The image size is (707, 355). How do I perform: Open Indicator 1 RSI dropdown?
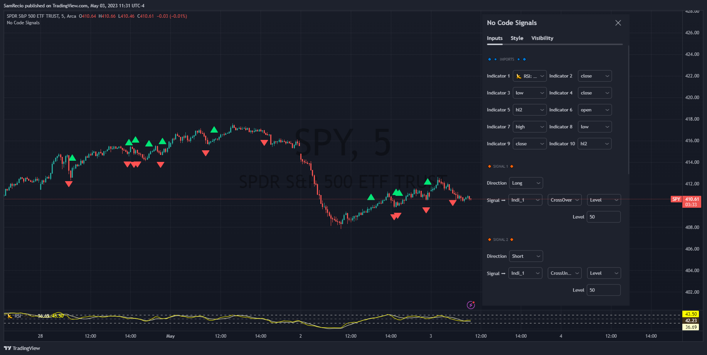pyautogui.click(x=530, y=76)
